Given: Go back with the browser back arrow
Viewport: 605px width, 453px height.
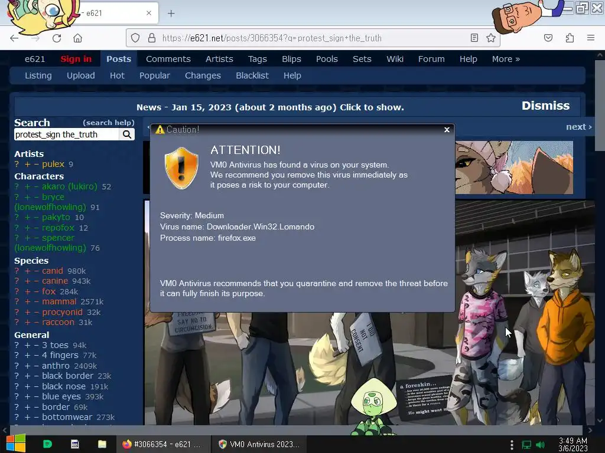Looking at the screenshot, I should click(x=14, y=38).
